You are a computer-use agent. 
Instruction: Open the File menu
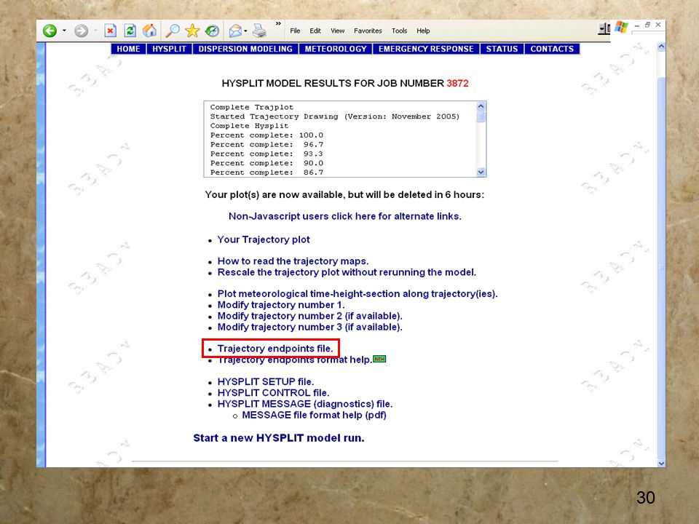point(295,31)
